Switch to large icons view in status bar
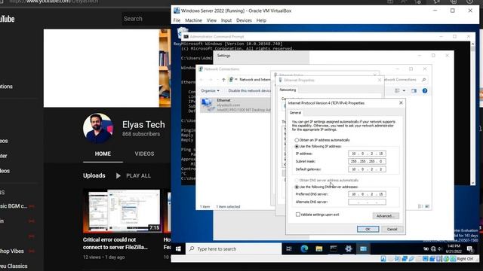The height and width of the screenshot is (271, 483). pos(427,206)
